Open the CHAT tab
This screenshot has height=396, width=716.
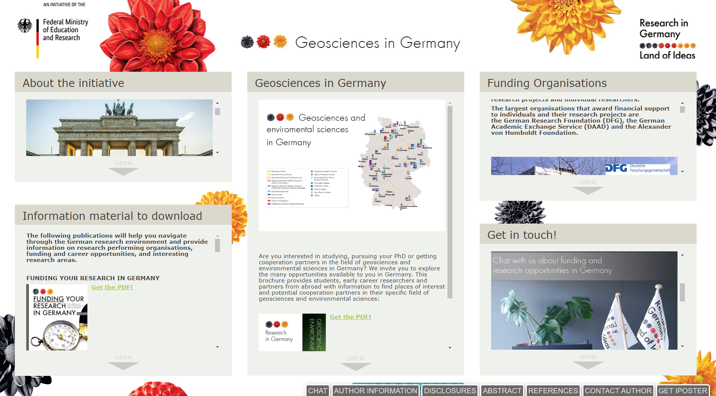[318, 391]
